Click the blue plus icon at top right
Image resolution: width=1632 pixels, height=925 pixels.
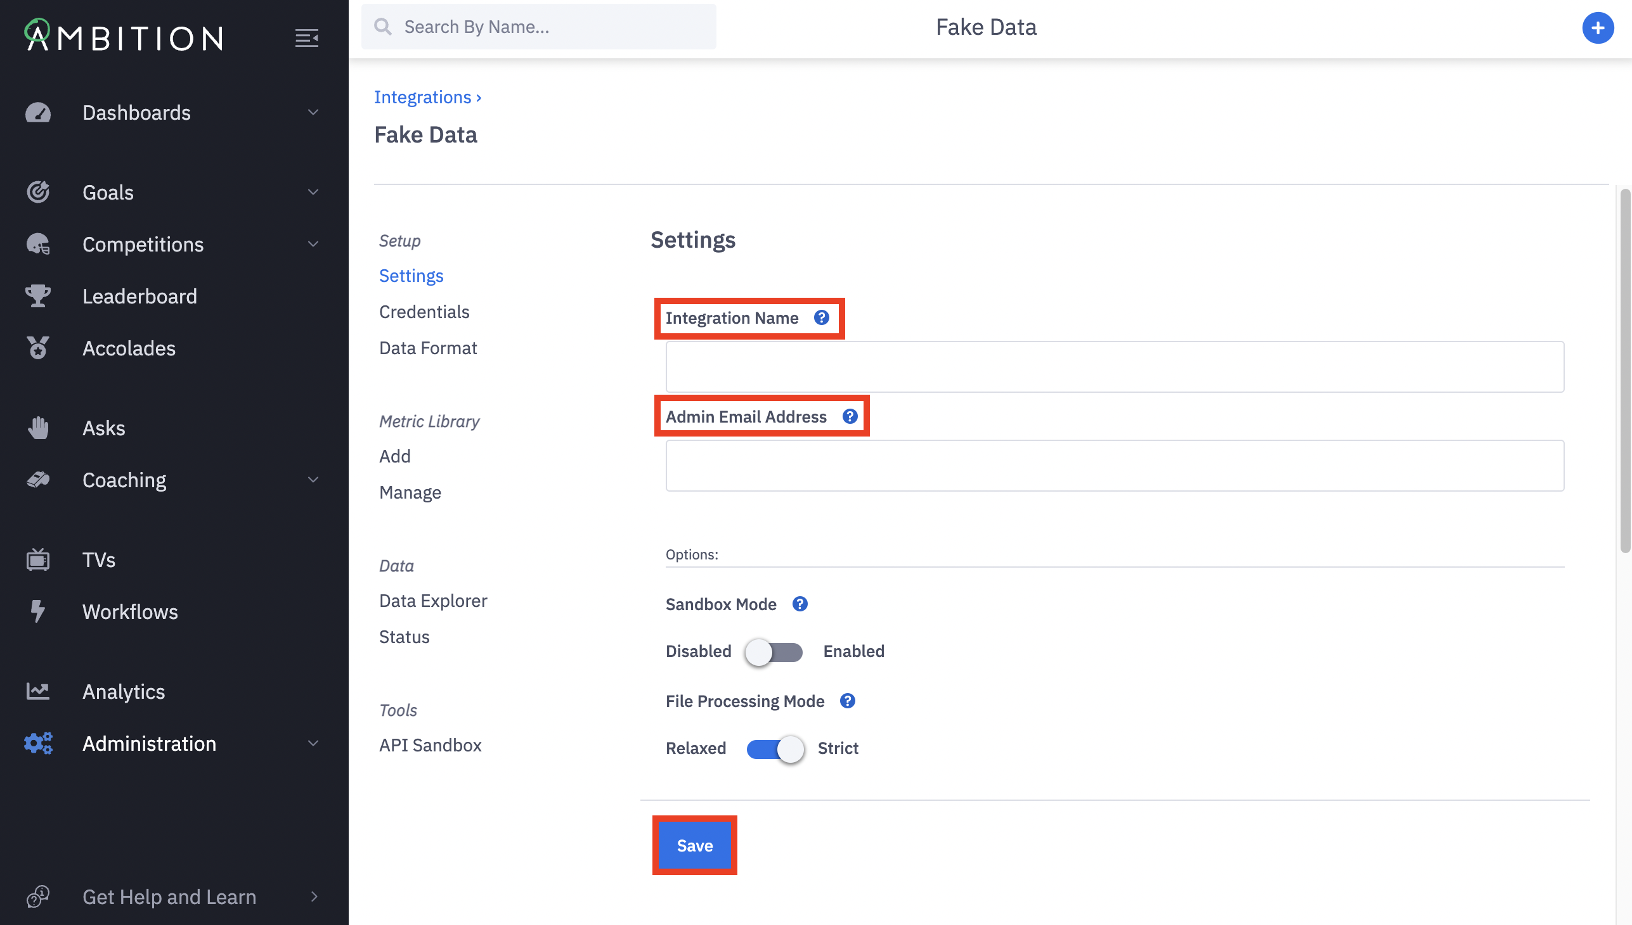pyautogui.click(x=1597, y=27)
